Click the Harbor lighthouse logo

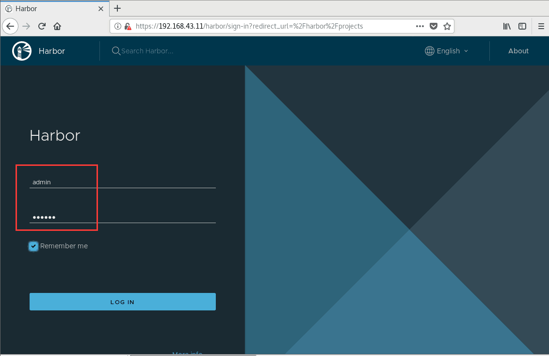click(22, 51)
